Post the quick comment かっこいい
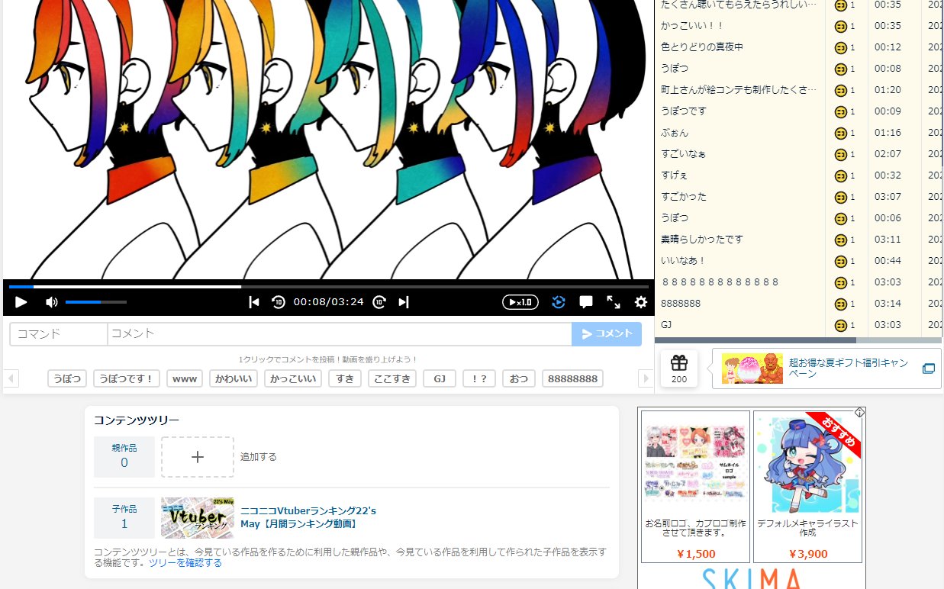 (x=293, y=378)
